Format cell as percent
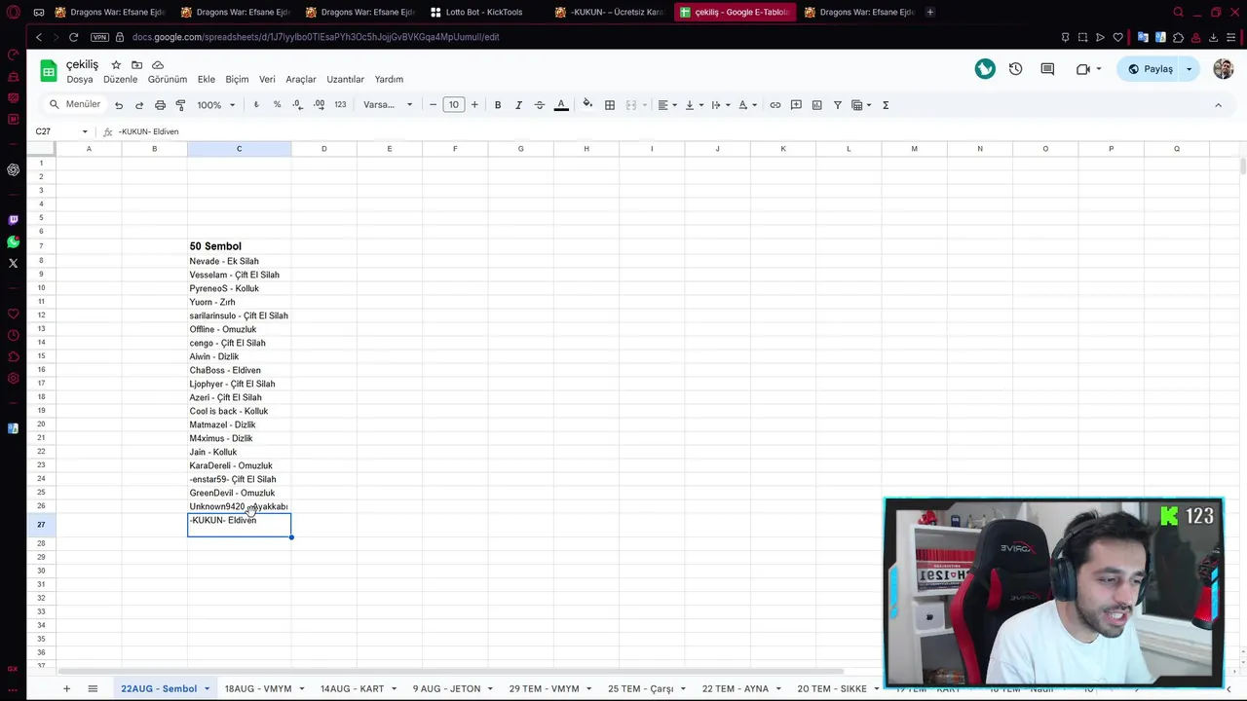The height and width of the screenshot is (701, 1247). point(277,105)
